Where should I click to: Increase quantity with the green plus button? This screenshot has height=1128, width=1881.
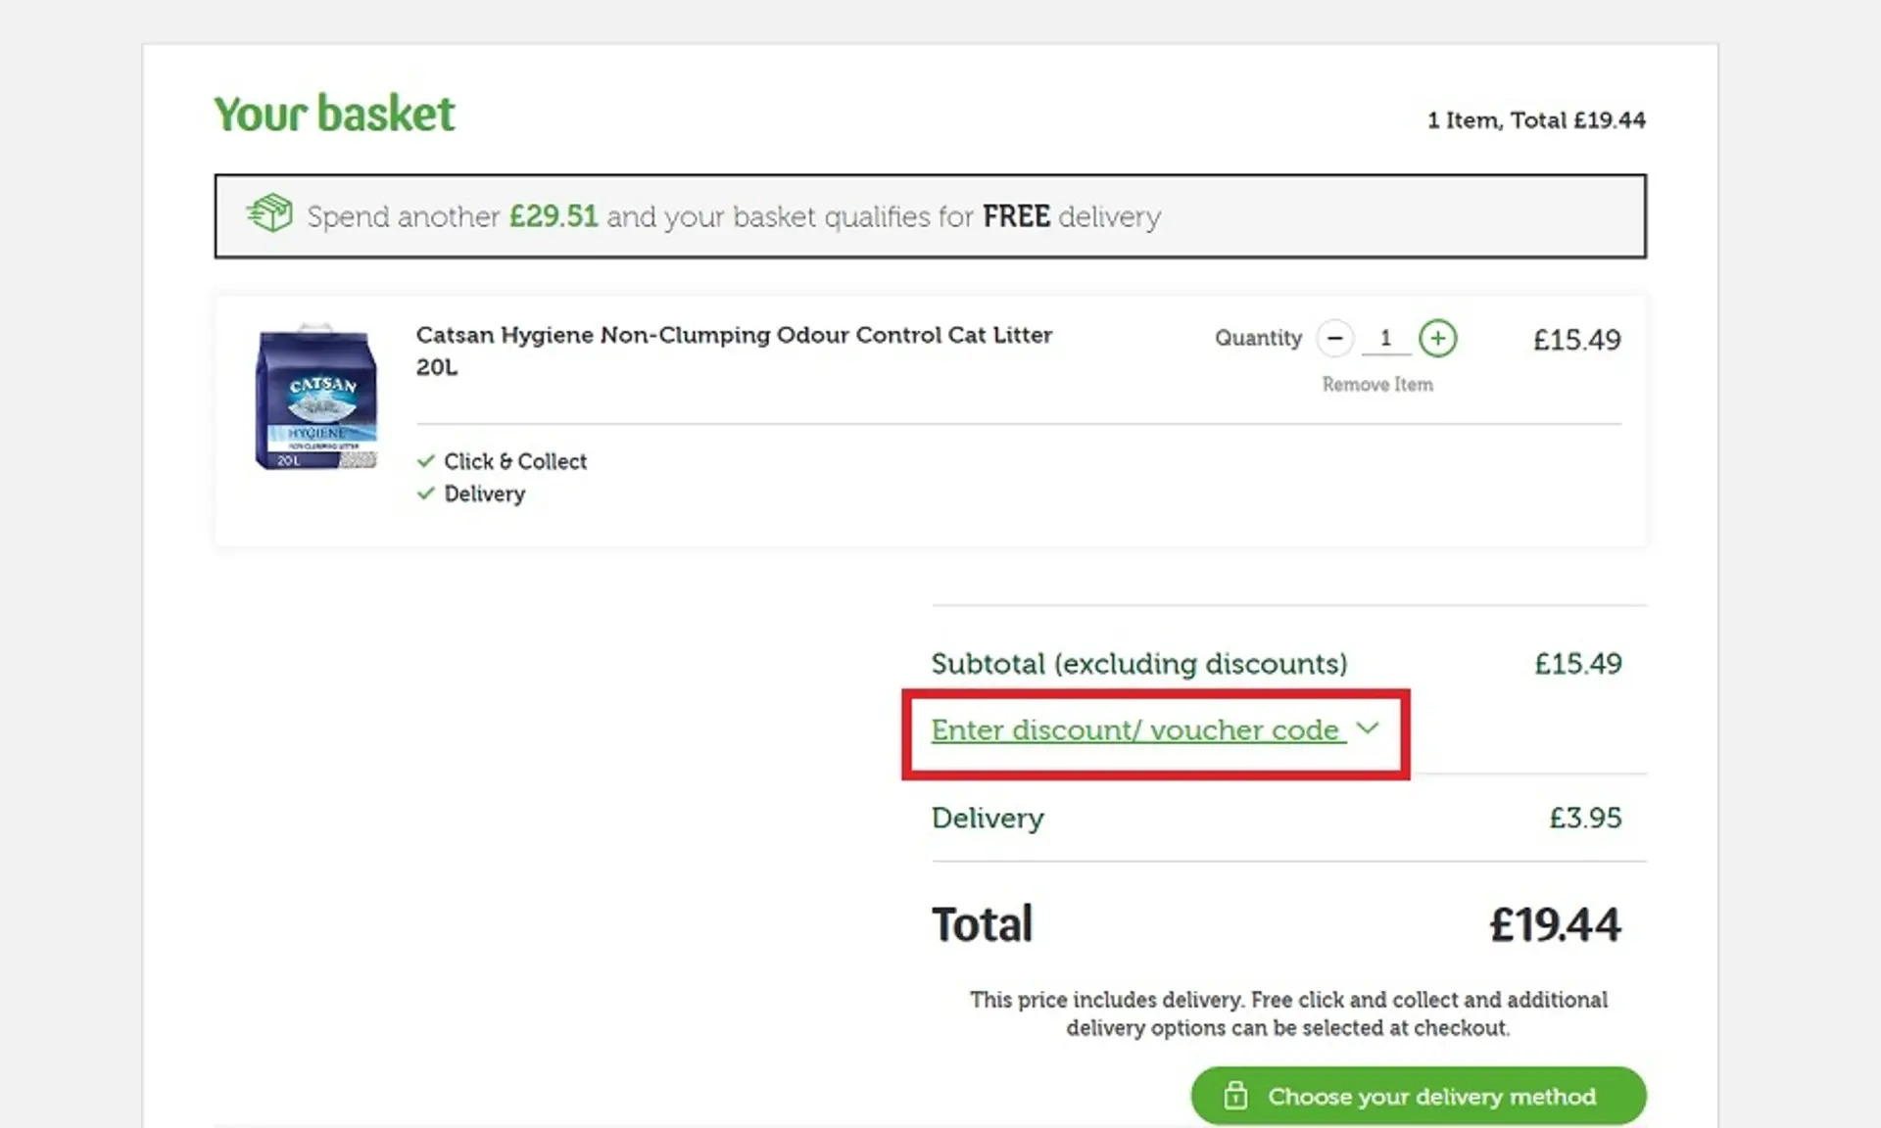[1437, 338]
